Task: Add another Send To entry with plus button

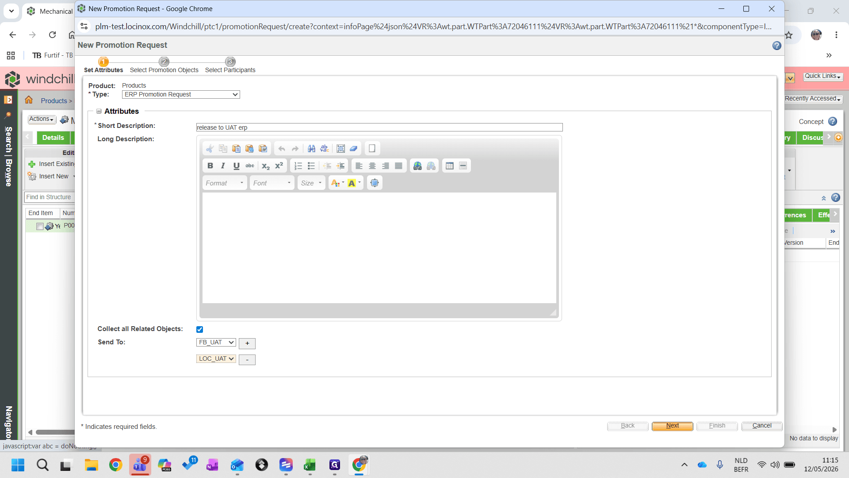Action: tap(247, 343)
